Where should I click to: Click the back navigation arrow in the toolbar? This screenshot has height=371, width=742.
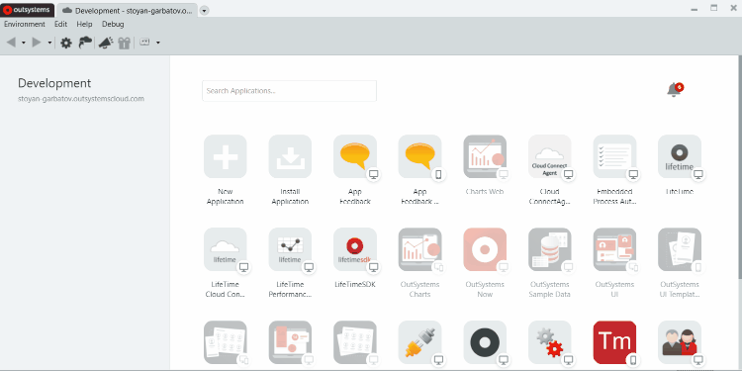[11, 43]
